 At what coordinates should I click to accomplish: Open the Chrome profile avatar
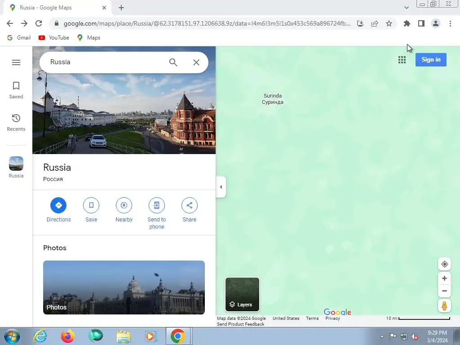point(436,23)
